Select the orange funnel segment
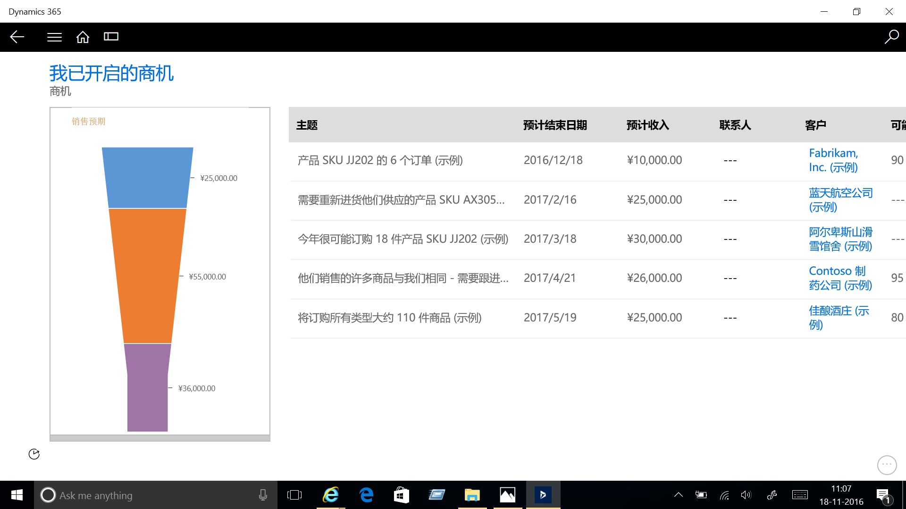This screenshot has width=906, height=509. 147,276
